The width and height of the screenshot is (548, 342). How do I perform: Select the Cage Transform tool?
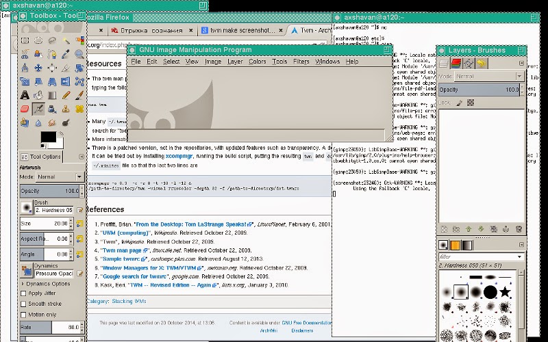(x=79, y=81)
